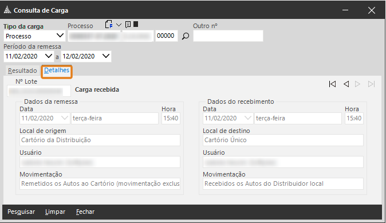The height and width of the screenshot is (223, 386).
Task: Close the Consulta de Carga window
Action: pos(372,10)
